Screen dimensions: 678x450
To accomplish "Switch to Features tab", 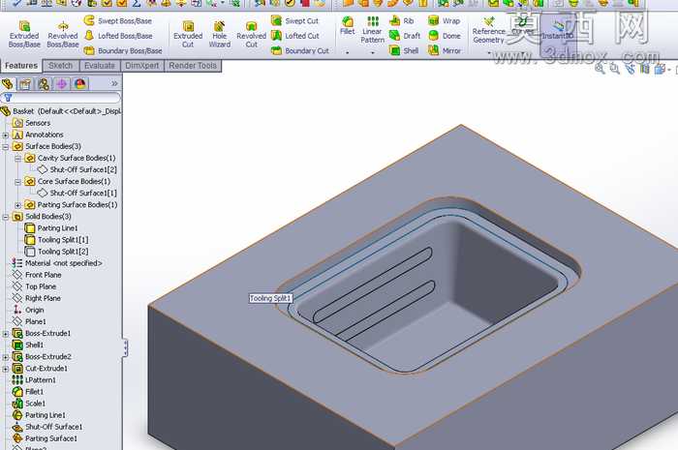I will pos(21,66).
